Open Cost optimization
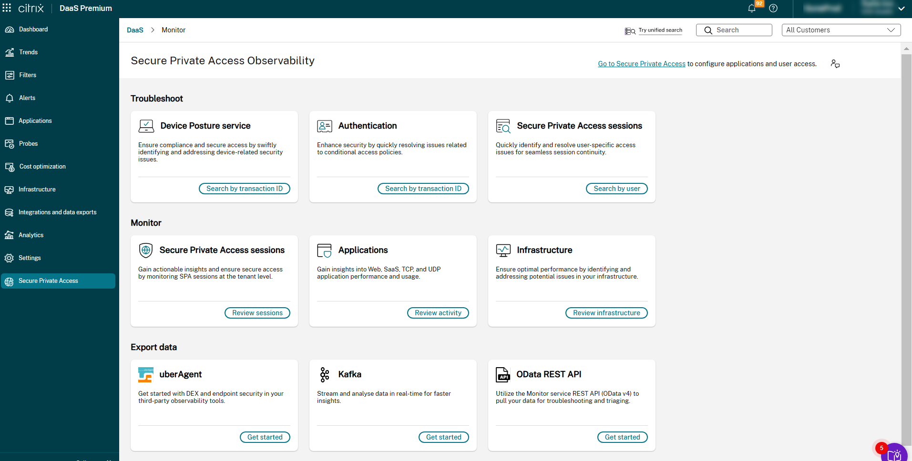The width and height of the screenshot is (912, 461). point(42,166)
